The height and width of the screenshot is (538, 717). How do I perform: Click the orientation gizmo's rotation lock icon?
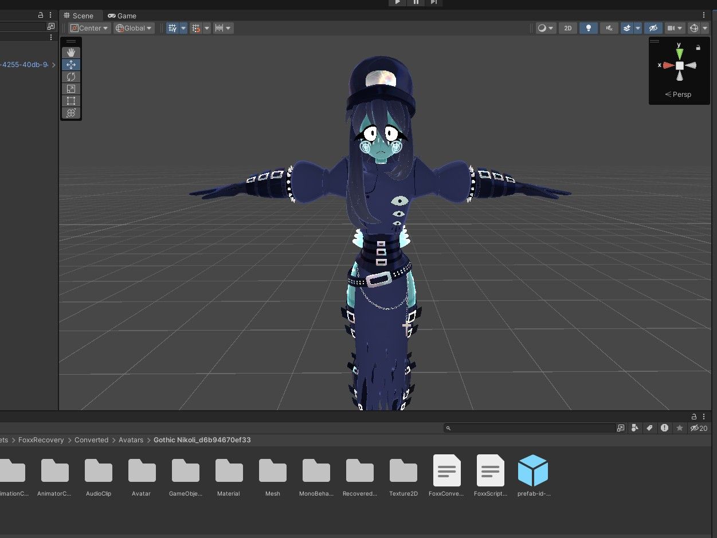698,48
